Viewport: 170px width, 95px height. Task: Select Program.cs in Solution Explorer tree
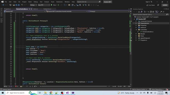click(144, 40)
